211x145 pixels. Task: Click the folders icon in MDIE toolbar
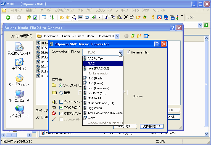pos(62,17)
